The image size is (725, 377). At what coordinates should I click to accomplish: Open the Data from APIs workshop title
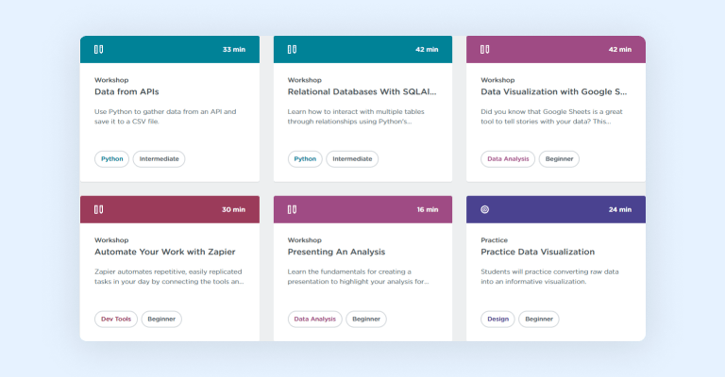[127, 92]
